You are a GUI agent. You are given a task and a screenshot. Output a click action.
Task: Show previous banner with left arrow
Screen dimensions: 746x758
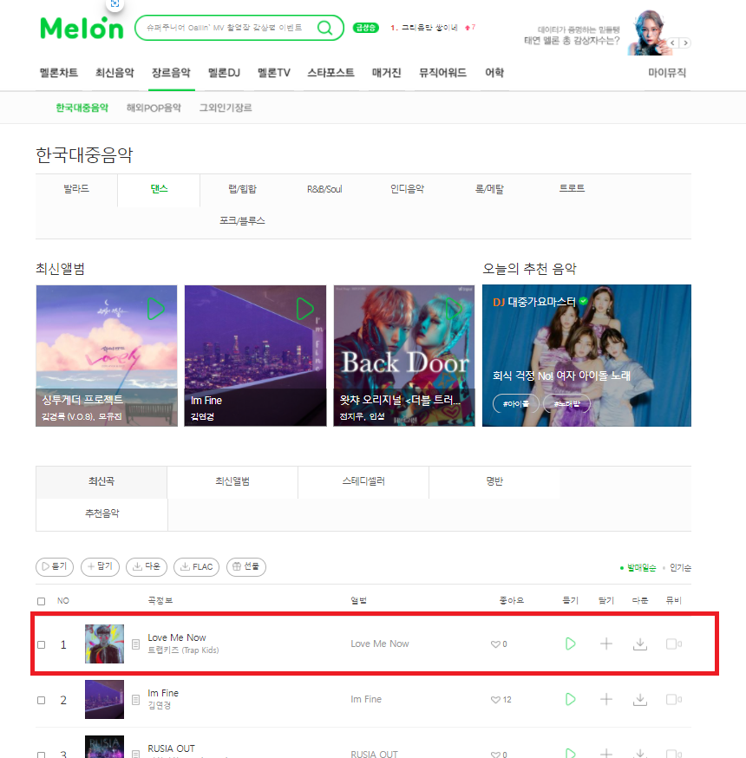coord(673,43)
